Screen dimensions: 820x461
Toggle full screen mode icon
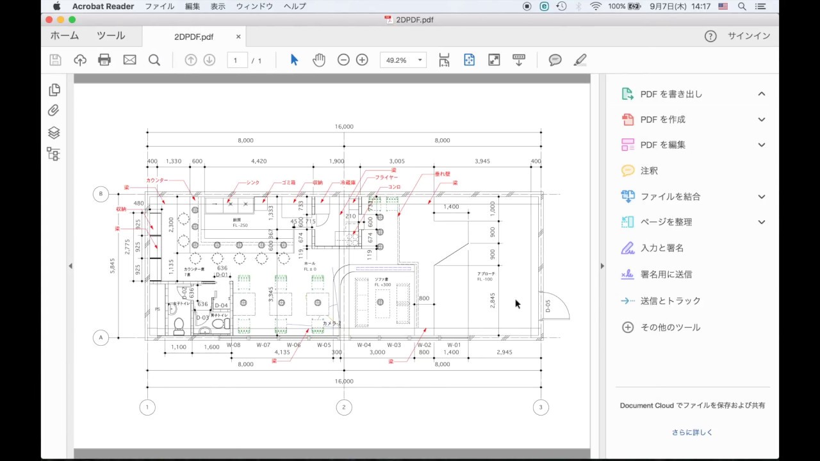tap(494, 60)
